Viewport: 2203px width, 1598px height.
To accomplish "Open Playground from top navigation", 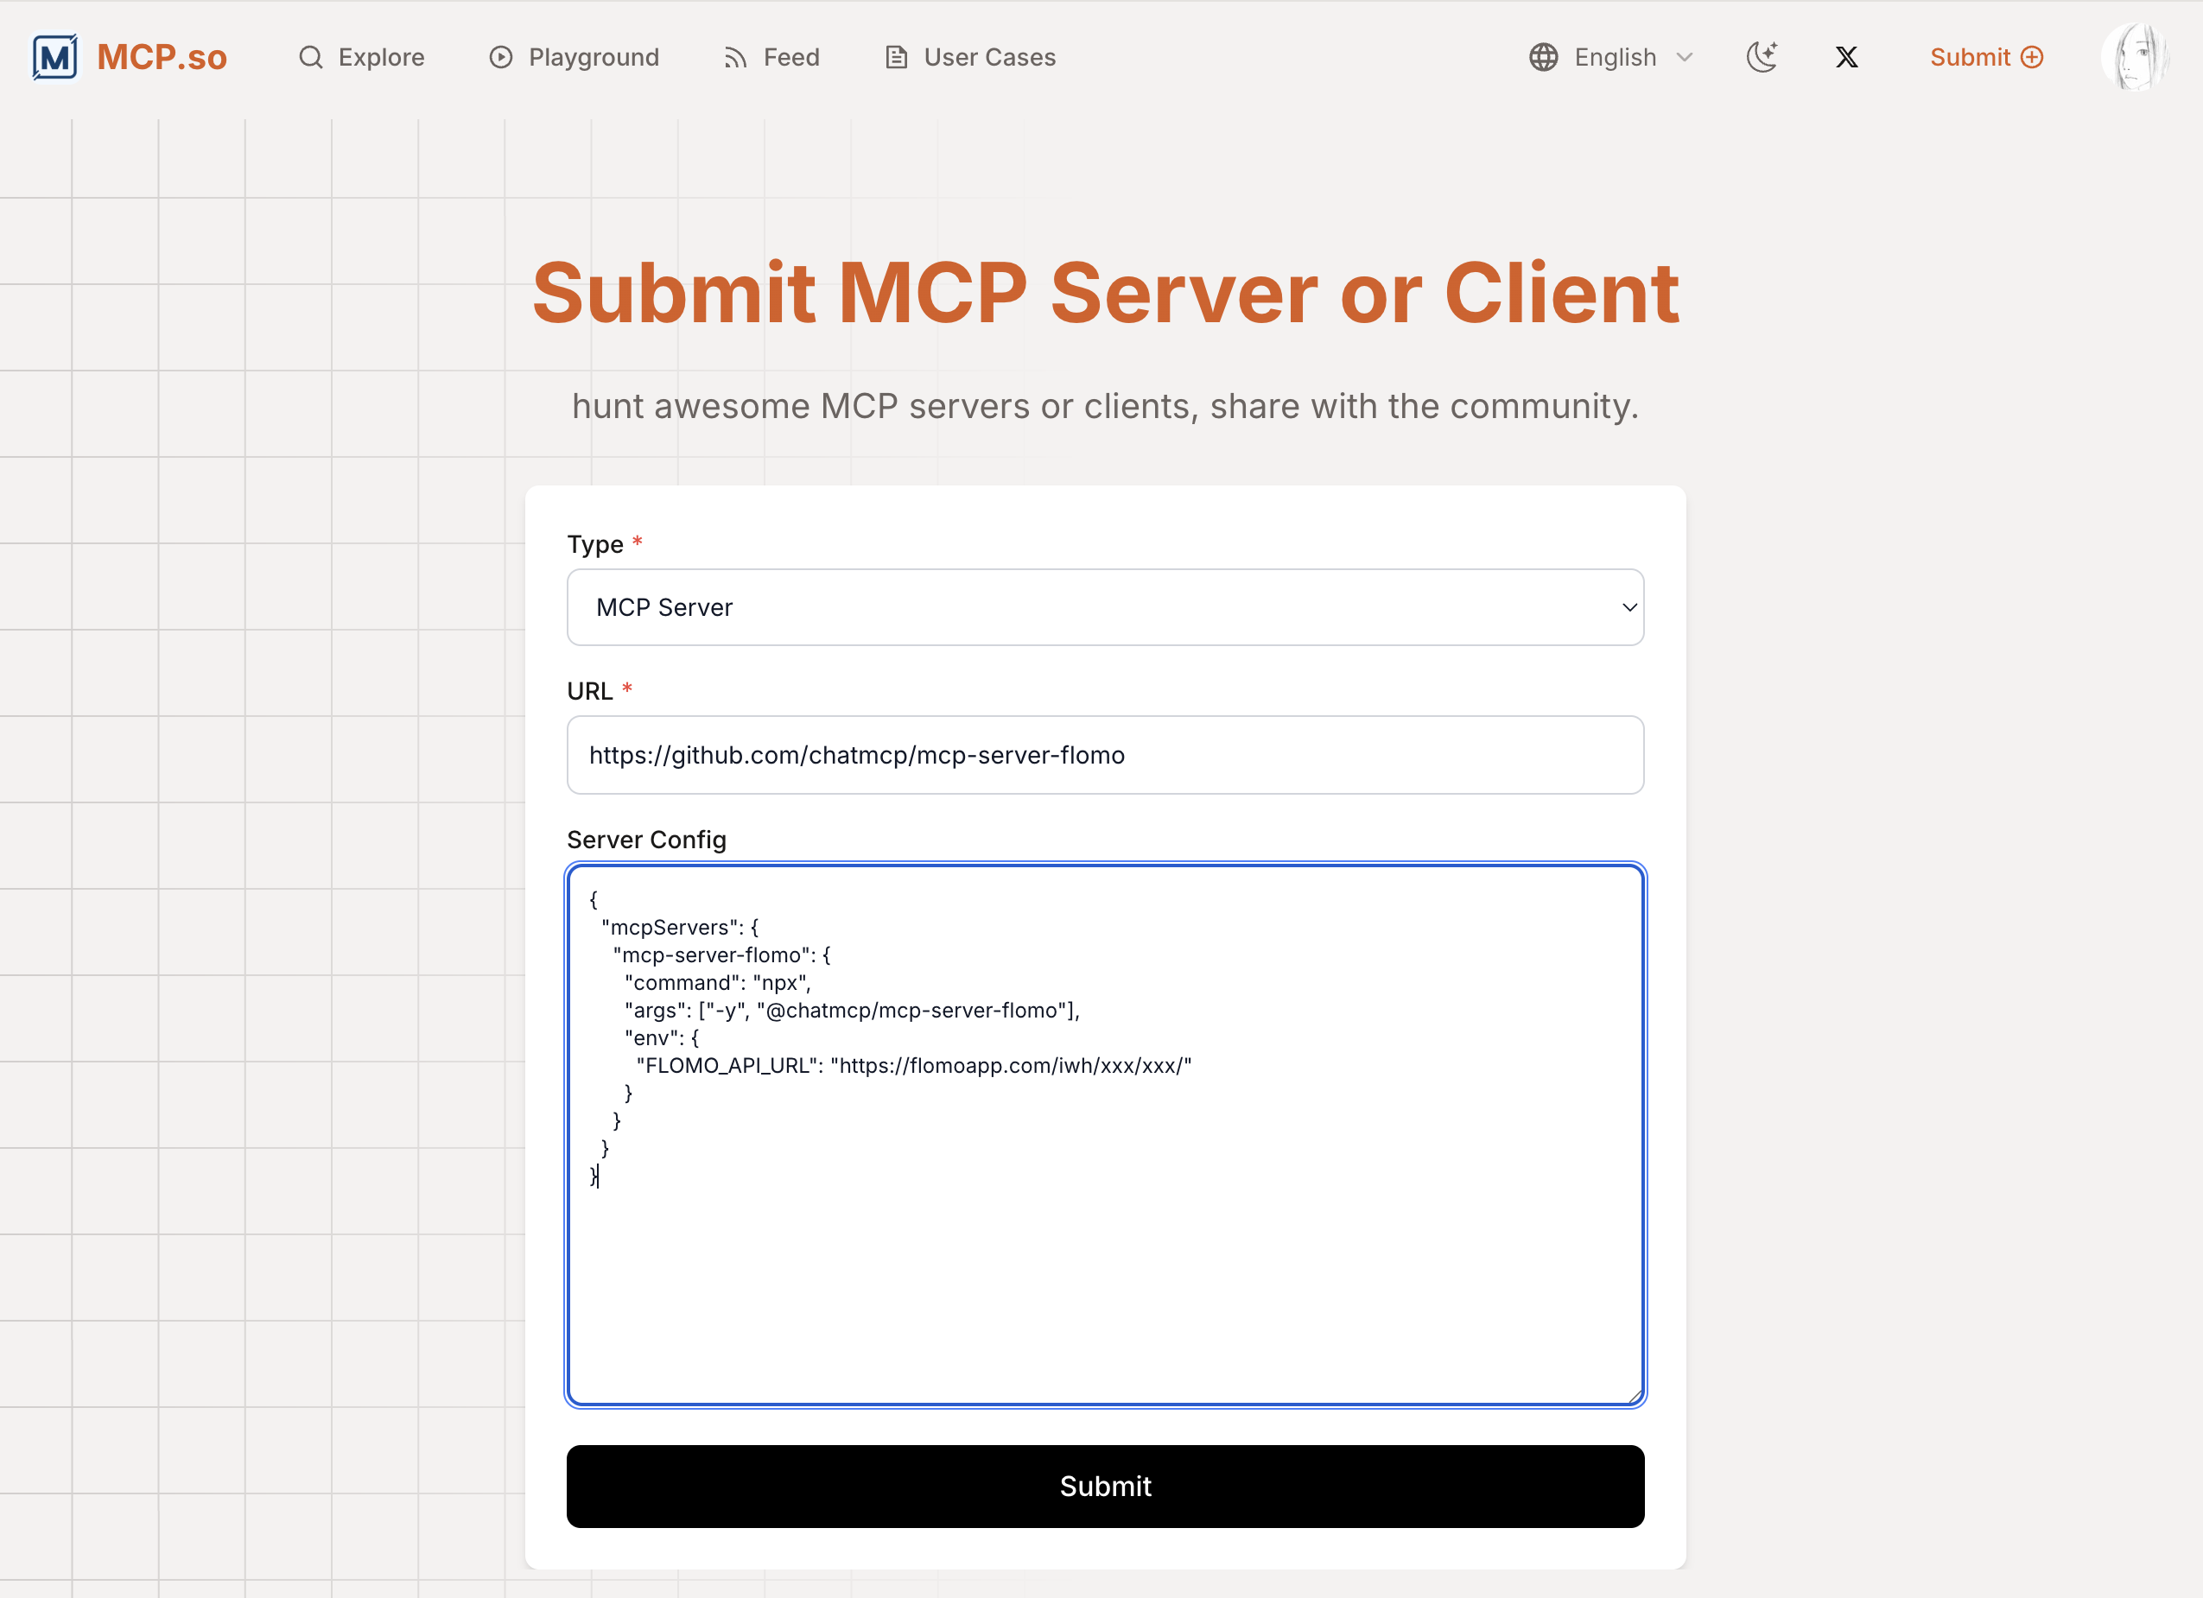I will [x=594, y=57].
